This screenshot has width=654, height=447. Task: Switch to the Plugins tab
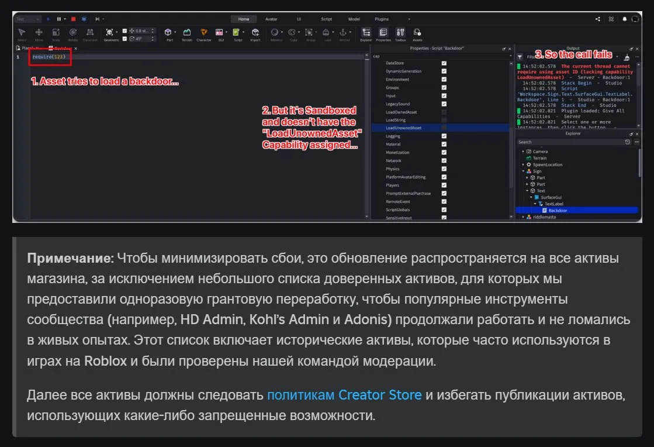click(381, 19)
